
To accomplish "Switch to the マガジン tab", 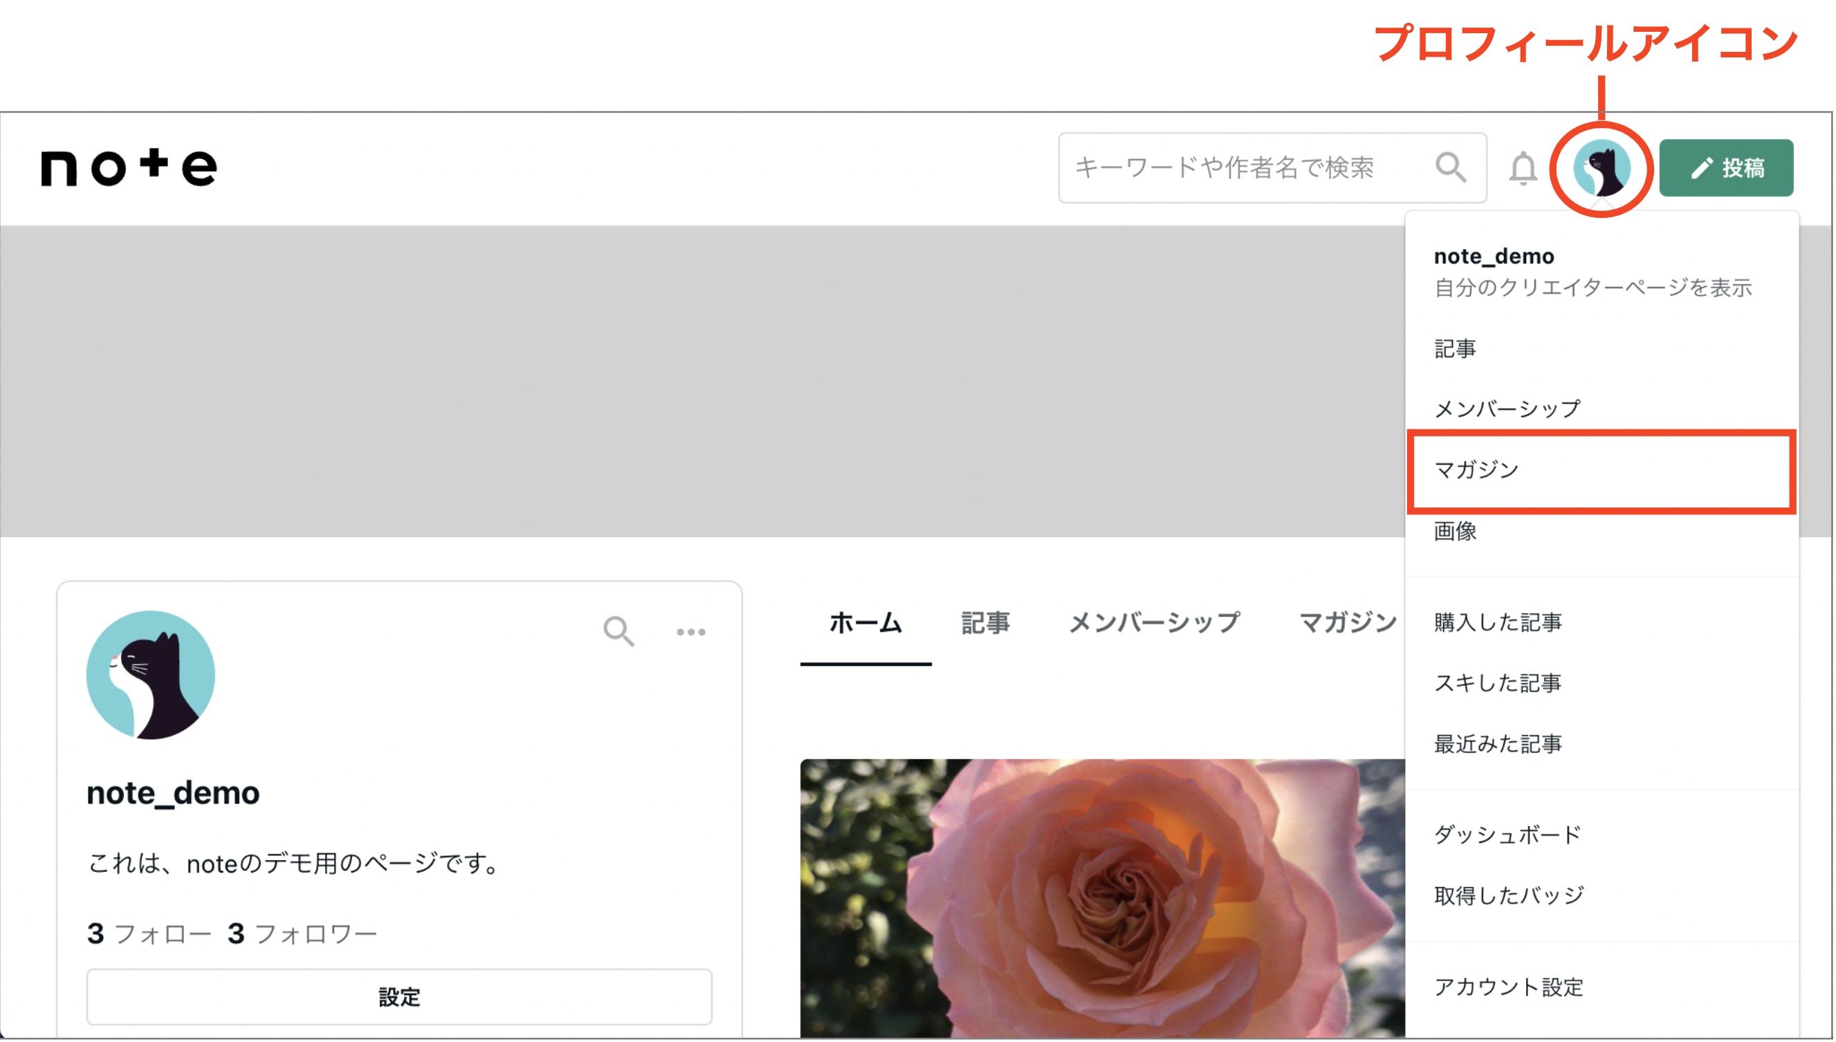I will pos(1350,624).
